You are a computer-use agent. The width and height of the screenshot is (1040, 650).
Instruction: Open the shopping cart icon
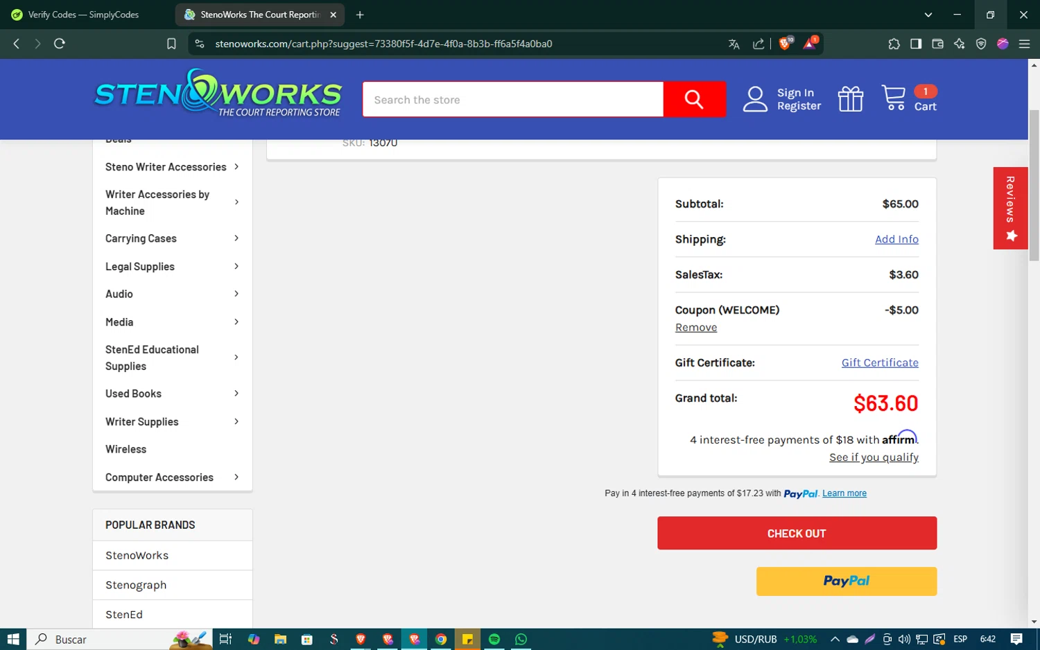click(893, 98)
